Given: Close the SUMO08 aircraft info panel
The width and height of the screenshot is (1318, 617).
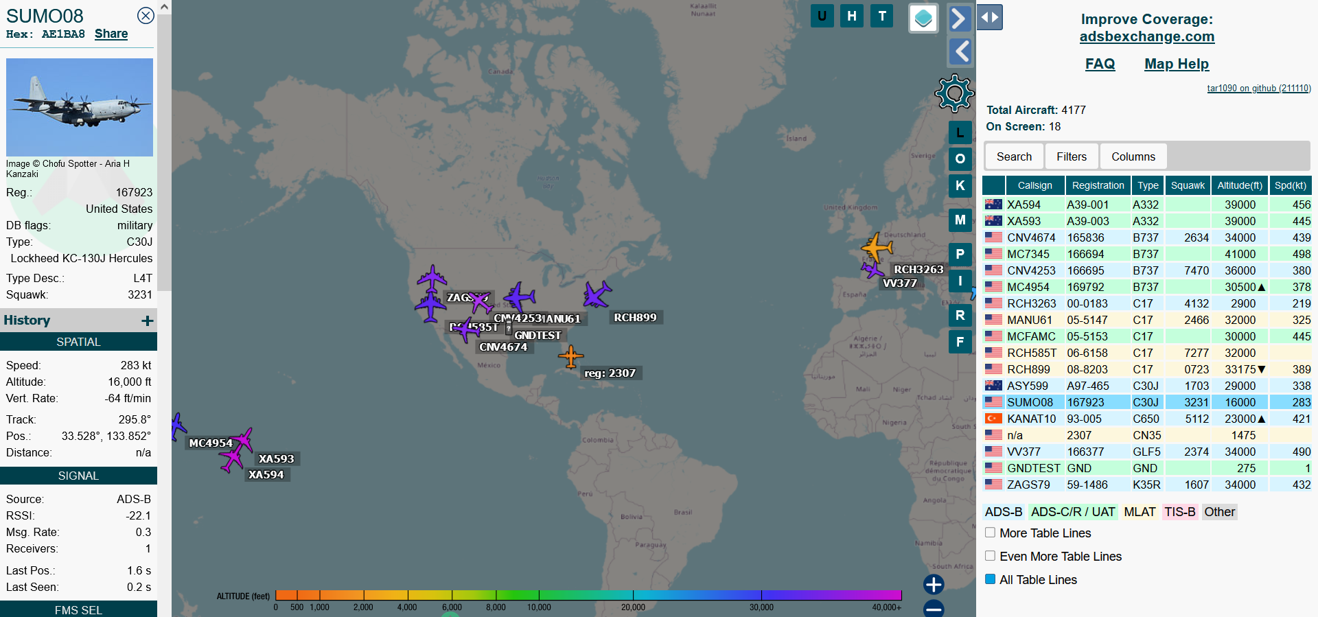Looking at the screenshot, I should [146, 16].
